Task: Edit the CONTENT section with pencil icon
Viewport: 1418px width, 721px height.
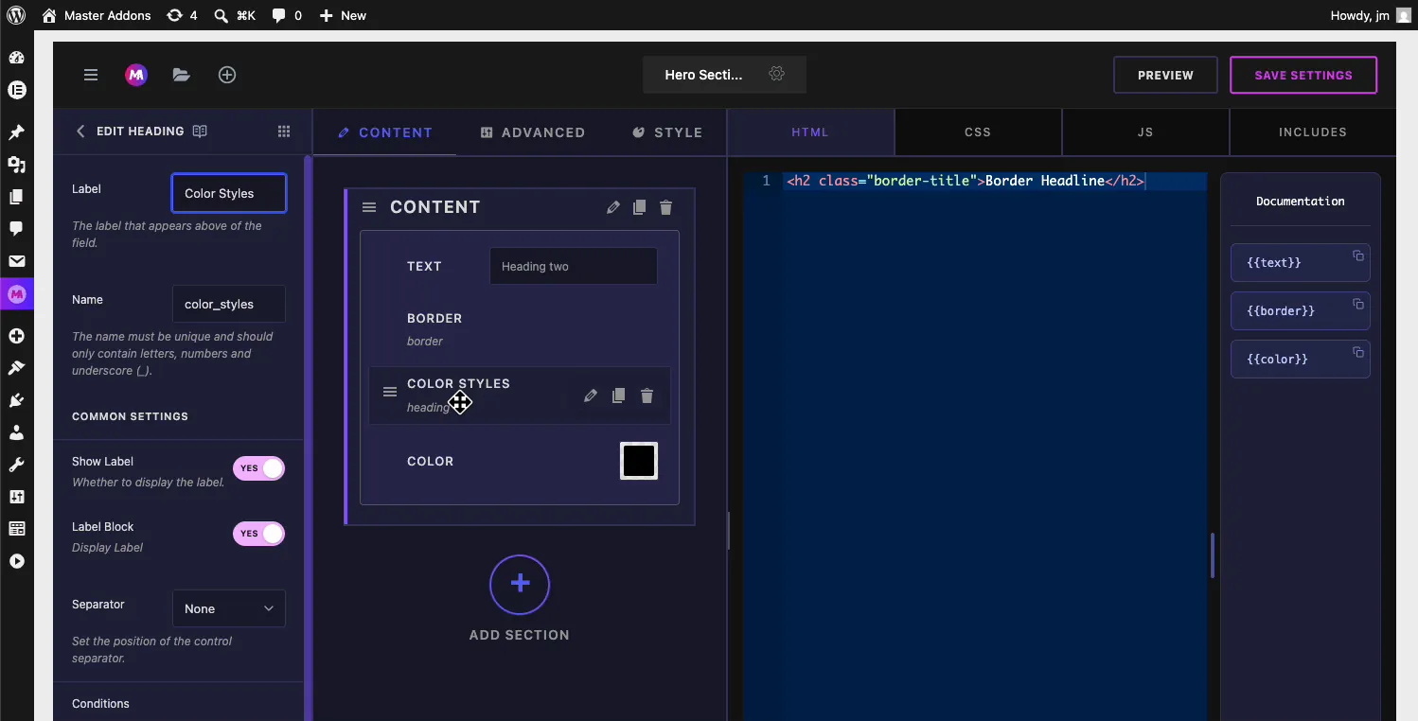Action: 613,207
